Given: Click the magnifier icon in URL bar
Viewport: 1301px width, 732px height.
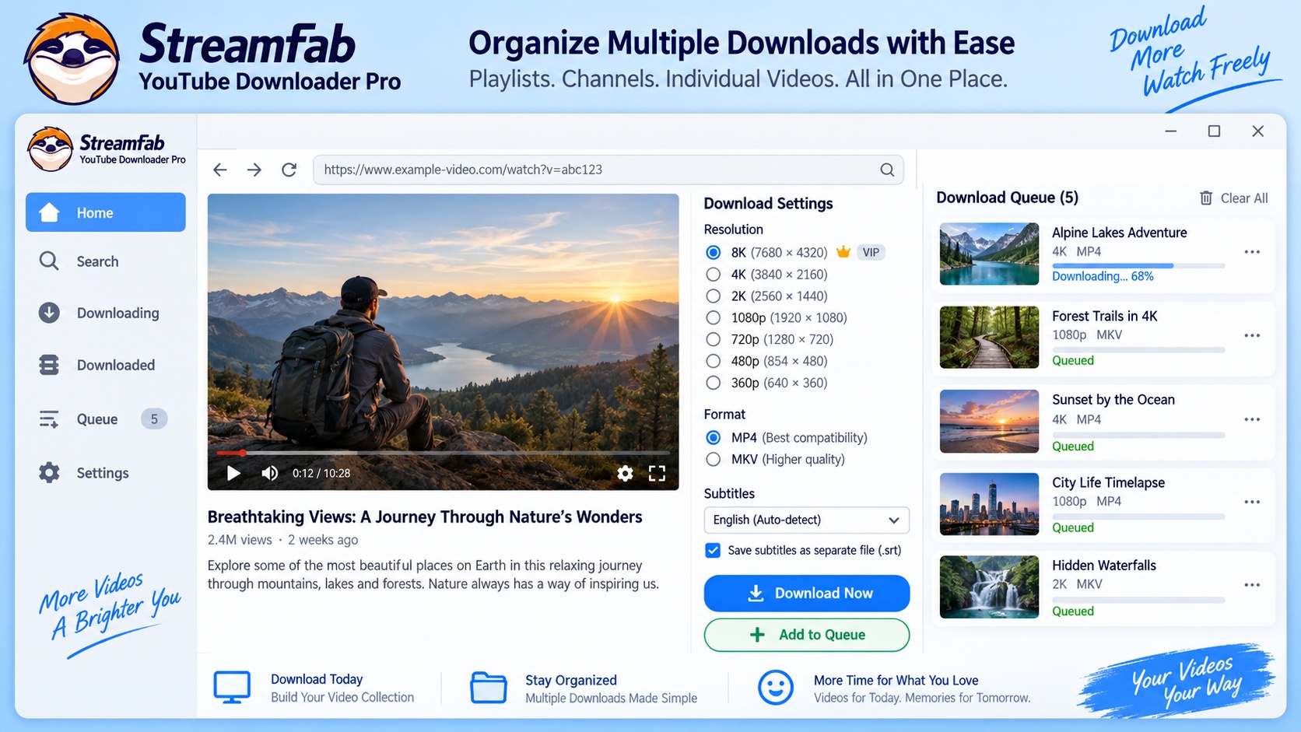Looking at the screenshot, I should tap(887, 170).
